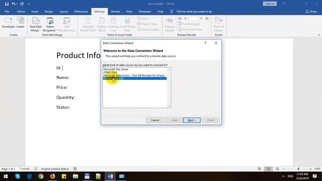Open the Select Recipients dropdown
The width and height of the screenshot is (322, 181).
click(50, 25)
